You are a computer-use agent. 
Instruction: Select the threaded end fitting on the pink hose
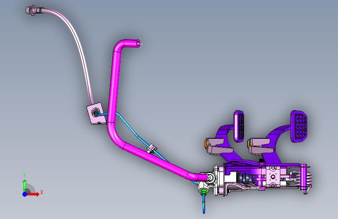34,10
